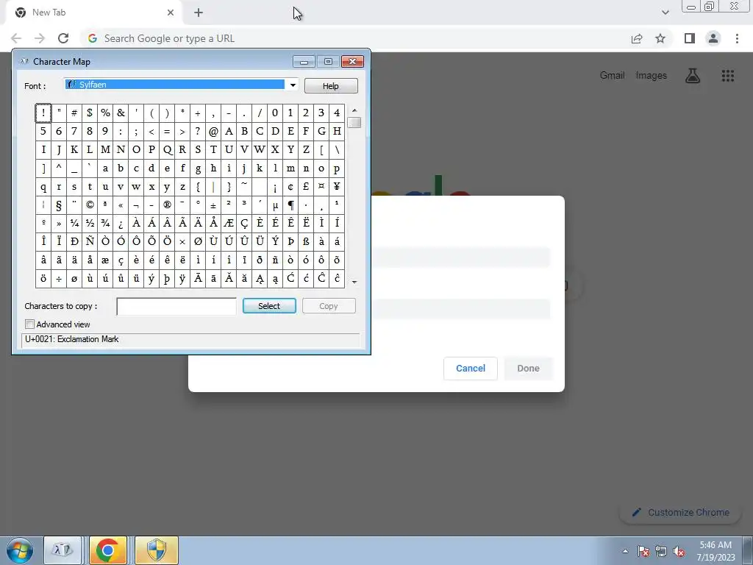This screenshot has width=753, height=565.
Task: Open Google Labs flask icon
Action: [693, 76]
